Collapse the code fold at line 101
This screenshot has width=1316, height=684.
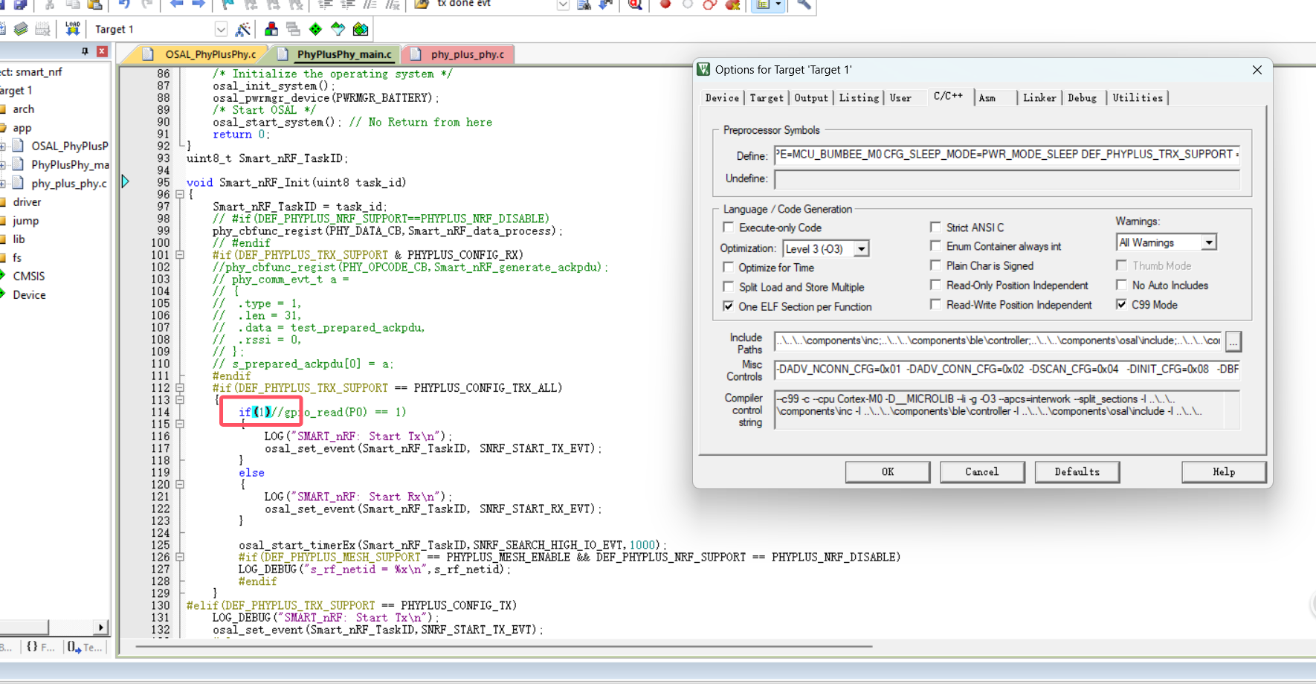180,255
